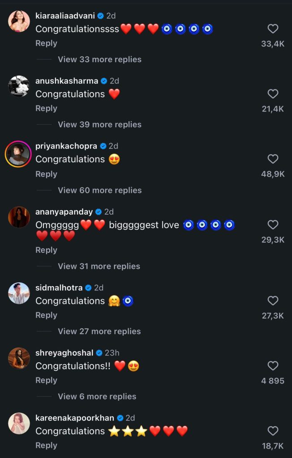Toggle like on ananyapanday's comment

(273, 225)
